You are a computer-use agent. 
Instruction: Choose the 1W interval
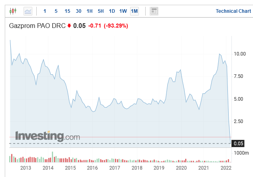coord(123,11)
